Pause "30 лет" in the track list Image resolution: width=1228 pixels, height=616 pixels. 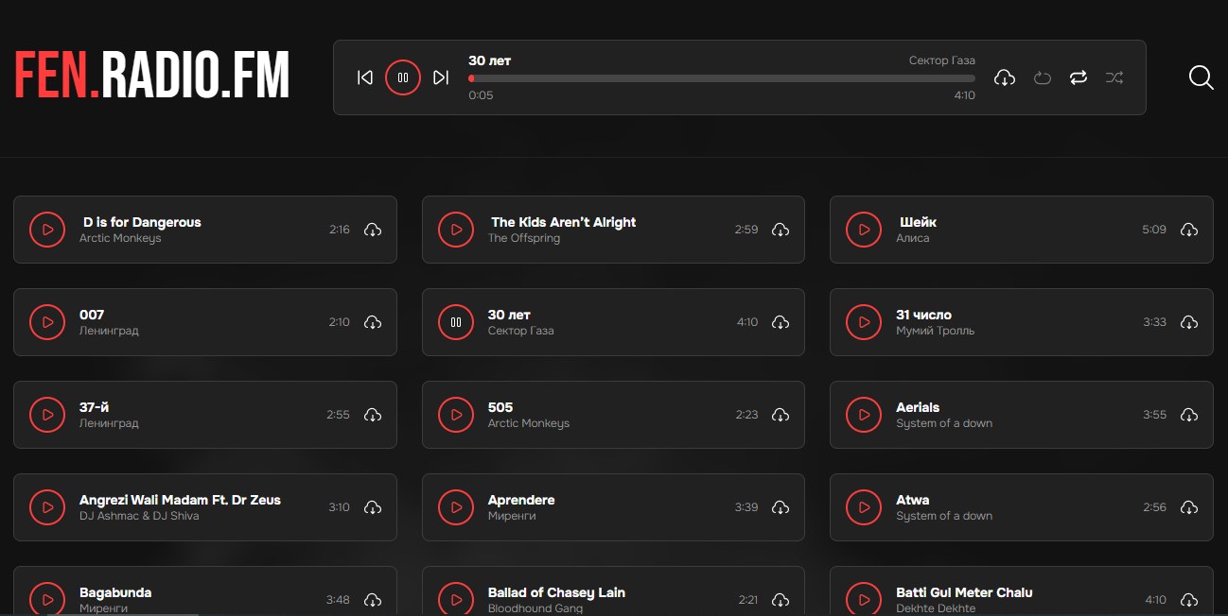456,322
